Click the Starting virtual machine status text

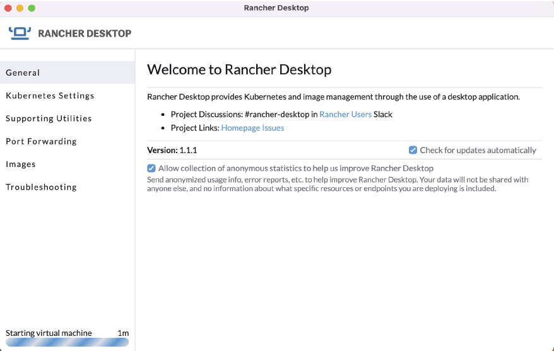pos(49,333)
